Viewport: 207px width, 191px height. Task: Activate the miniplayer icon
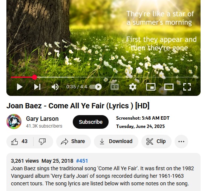(x=151, y=87)
